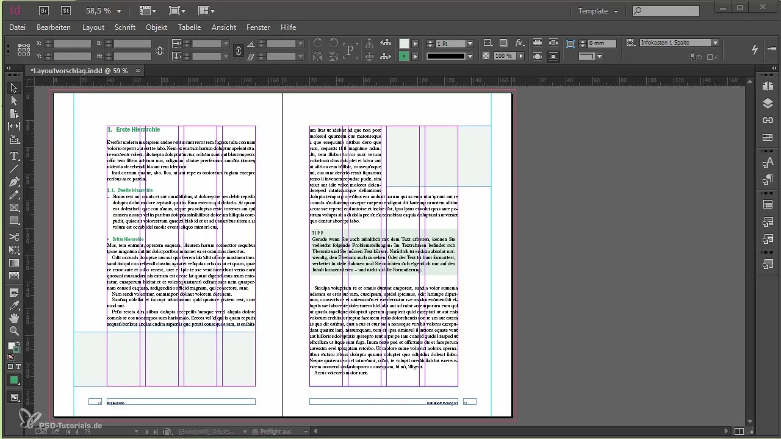Open the Objekt menu
Screen dimensions: 781x439
tap(156, 27)
